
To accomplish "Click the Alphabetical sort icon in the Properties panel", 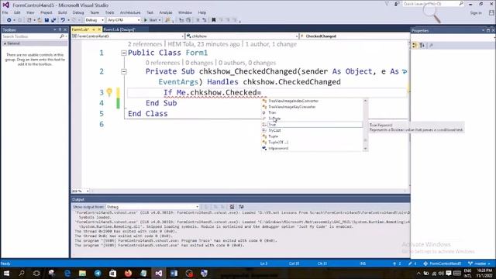I will (422, 45).
